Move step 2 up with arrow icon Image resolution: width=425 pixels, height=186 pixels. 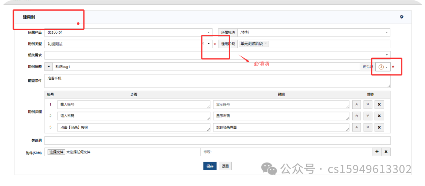click(x=357, y=116)
